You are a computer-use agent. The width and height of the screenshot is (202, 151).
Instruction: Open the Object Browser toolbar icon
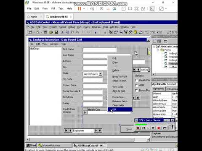[126, 32]
